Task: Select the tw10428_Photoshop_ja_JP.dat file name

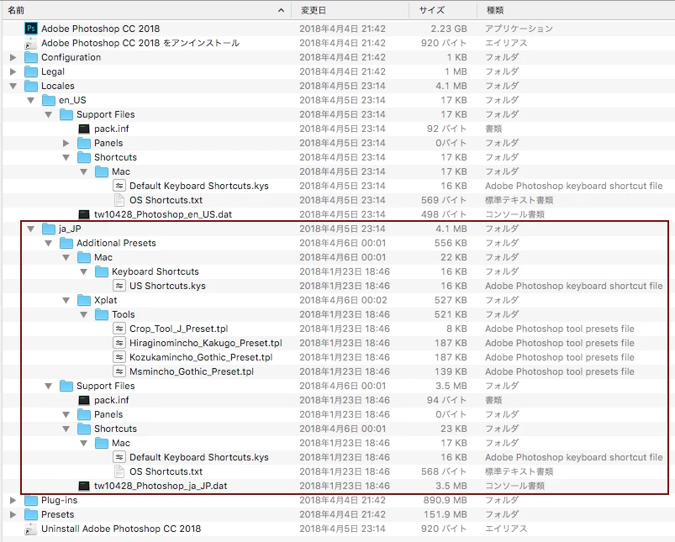Action: click(161, 486)
